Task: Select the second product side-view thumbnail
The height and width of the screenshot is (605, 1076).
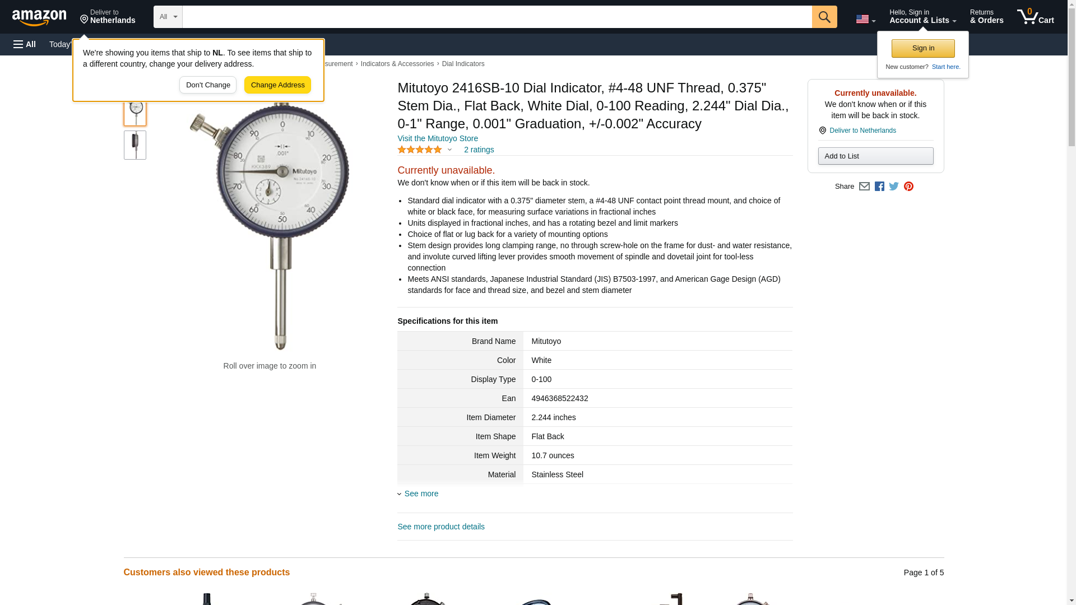Action: (x=135, y=145)
